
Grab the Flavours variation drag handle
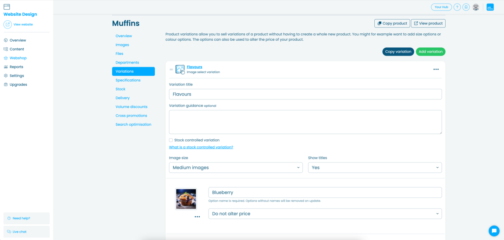[171, 69]
